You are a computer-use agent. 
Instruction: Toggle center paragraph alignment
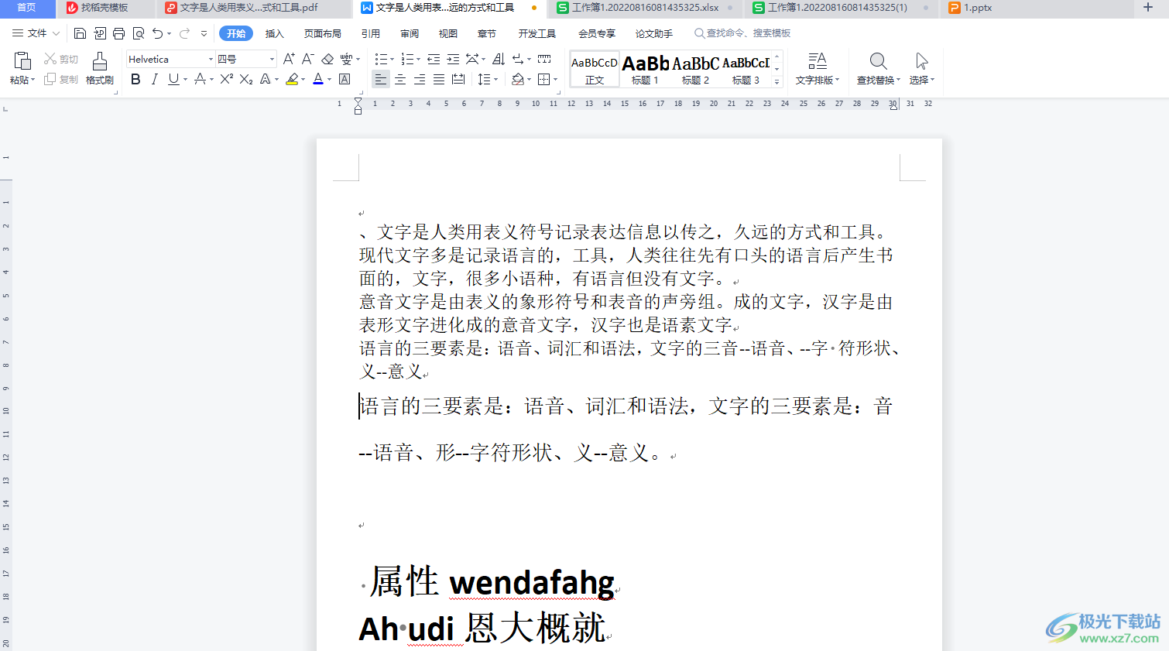[400, 79]
